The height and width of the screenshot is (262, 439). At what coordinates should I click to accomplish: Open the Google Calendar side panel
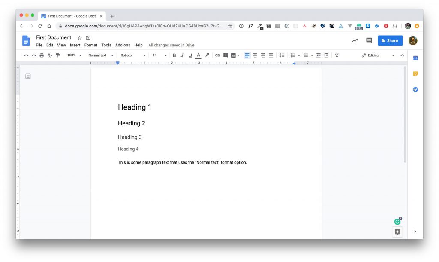pyautogui.click(x=415, y=57)
